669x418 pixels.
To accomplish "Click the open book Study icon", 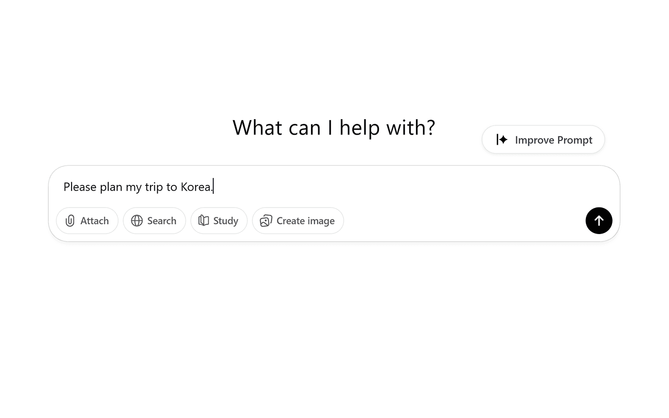I will pyautogui.click(x=204, y=221).
